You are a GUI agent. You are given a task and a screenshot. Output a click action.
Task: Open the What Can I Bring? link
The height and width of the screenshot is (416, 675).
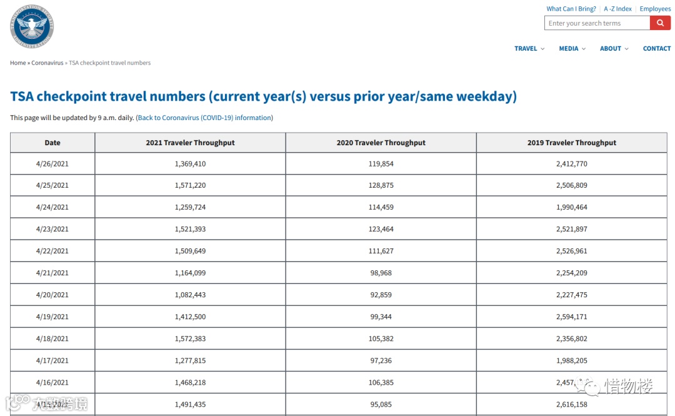point(571,9)
